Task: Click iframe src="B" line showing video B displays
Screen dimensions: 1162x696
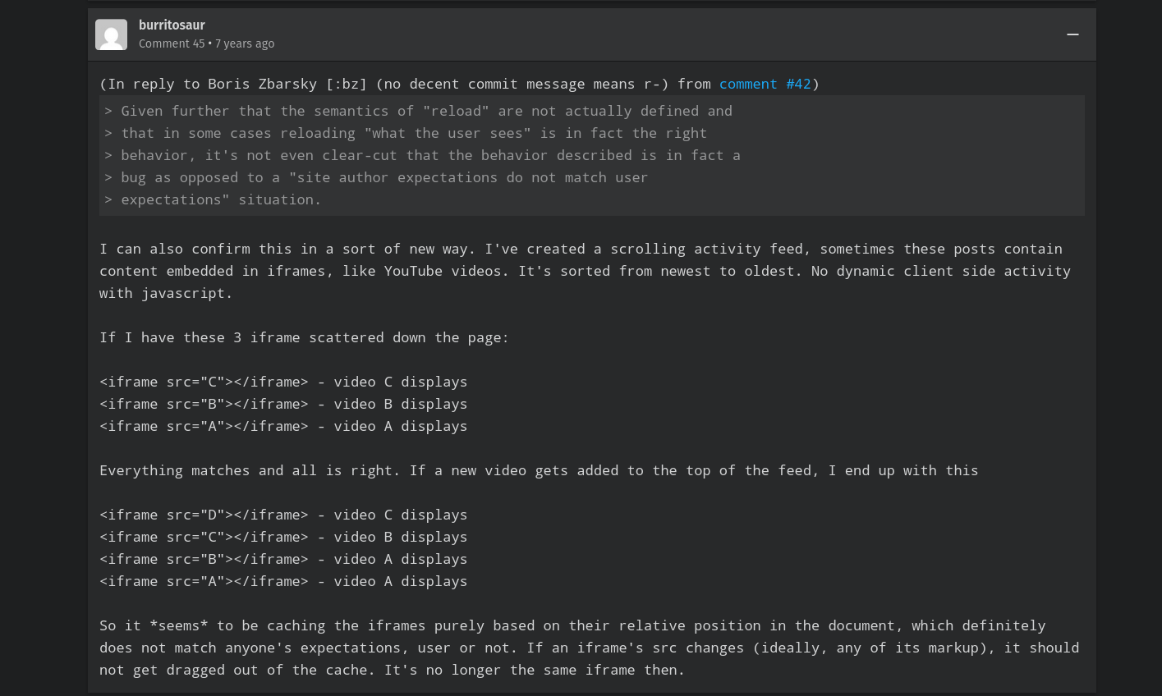Action: click(x=283, y=404)
